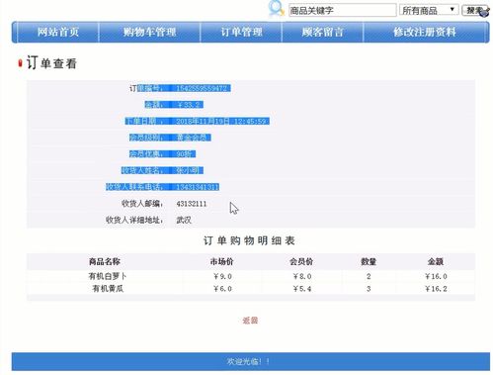Click quantity 3 in 有机黄瓜 row

(369, 289)
